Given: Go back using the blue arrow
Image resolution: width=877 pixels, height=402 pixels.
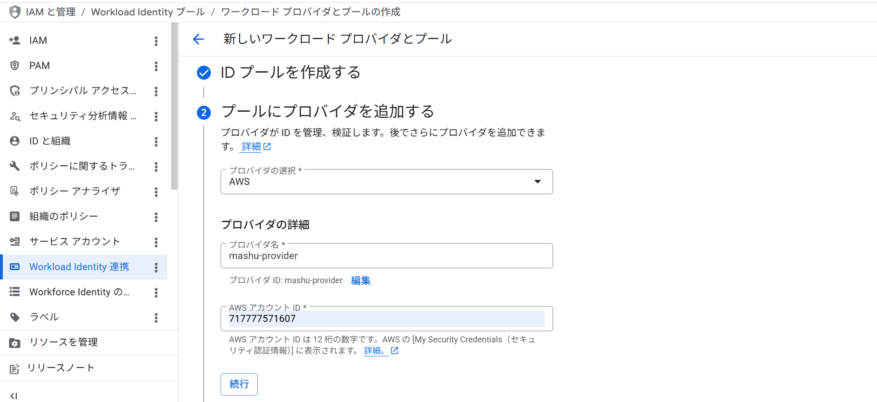Looking at the screenshot, I should [198, 39].
